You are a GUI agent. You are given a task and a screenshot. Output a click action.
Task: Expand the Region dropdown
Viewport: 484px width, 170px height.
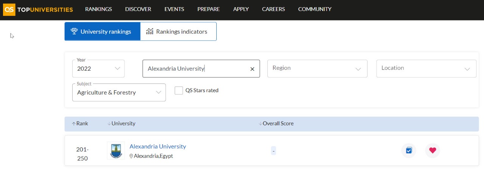tap(317, 68)
